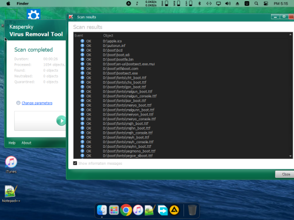Click the code brackets icon in menu bar
The height and width of the screenshot is (220, 294).
(x=209, y=4)
